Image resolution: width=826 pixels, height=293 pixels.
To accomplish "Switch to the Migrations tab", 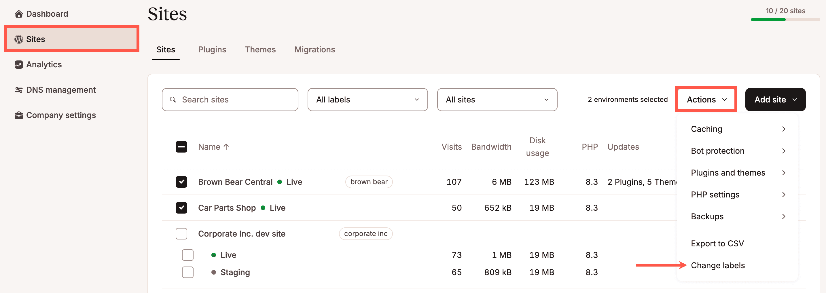I will point(315,50).
